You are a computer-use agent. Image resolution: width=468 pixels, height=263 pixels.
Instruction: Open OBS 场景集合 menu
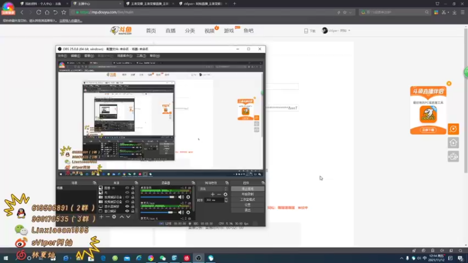[x=125, y=56]
